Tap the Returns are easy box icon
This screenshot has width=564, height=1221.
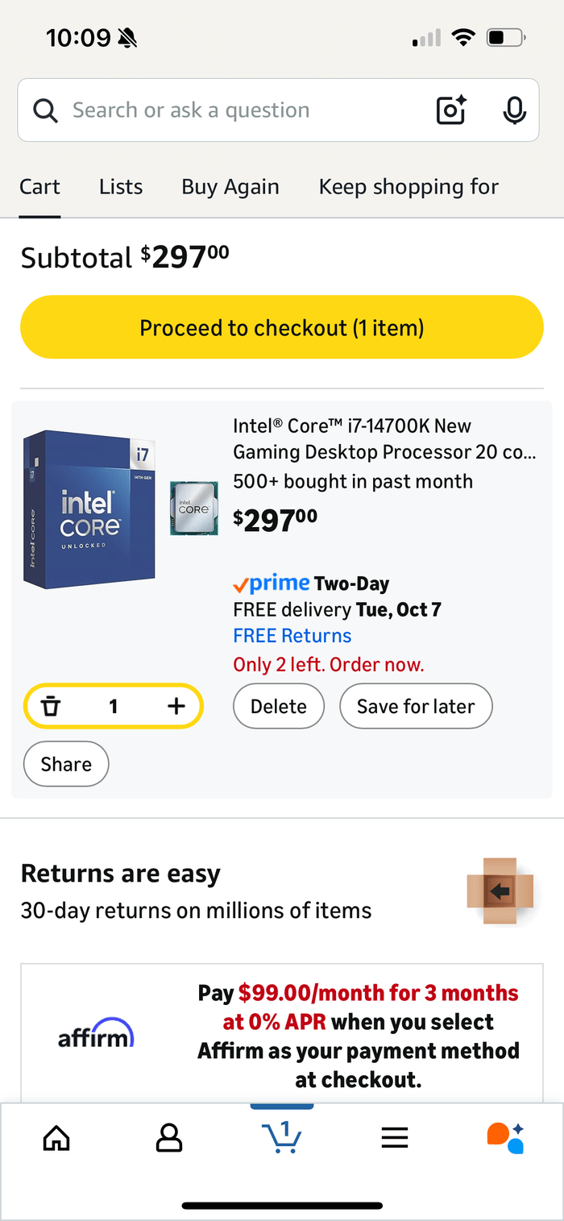point(500,891)
